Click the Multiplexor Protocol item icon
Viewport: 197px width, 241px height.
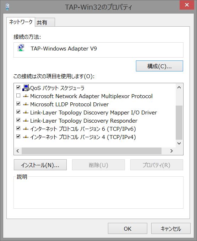tap(26, 96)
